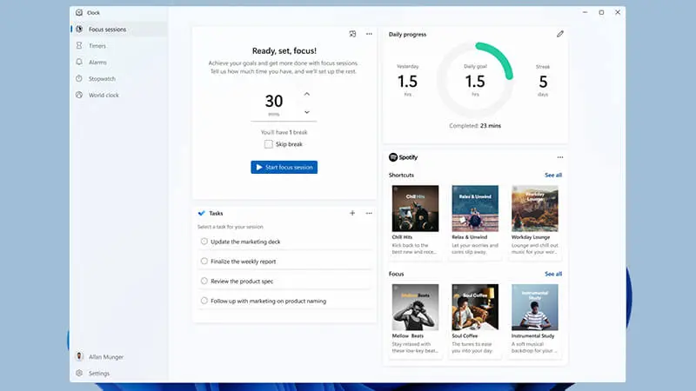The height and width of the screenshot is (391, 696).
Task: Play Workday Lounge playlist thumbnail
Action: 535,209
